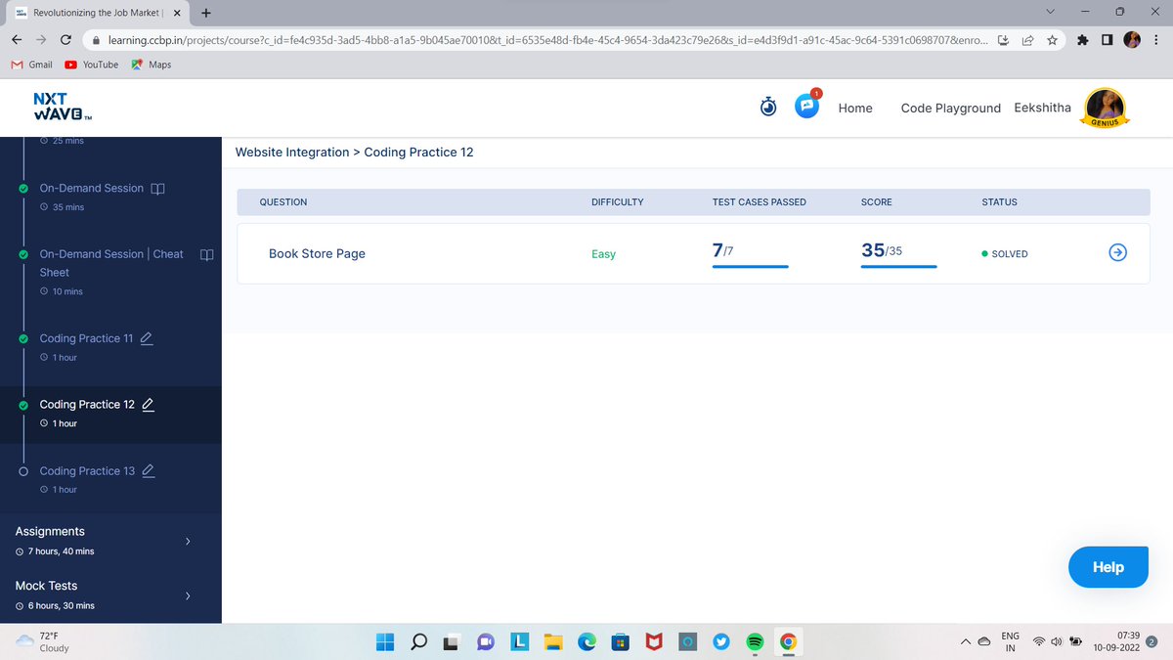Click book icon next to On-Demand Session
Viewport: 1173px width, 660px height.
(158, 188)
